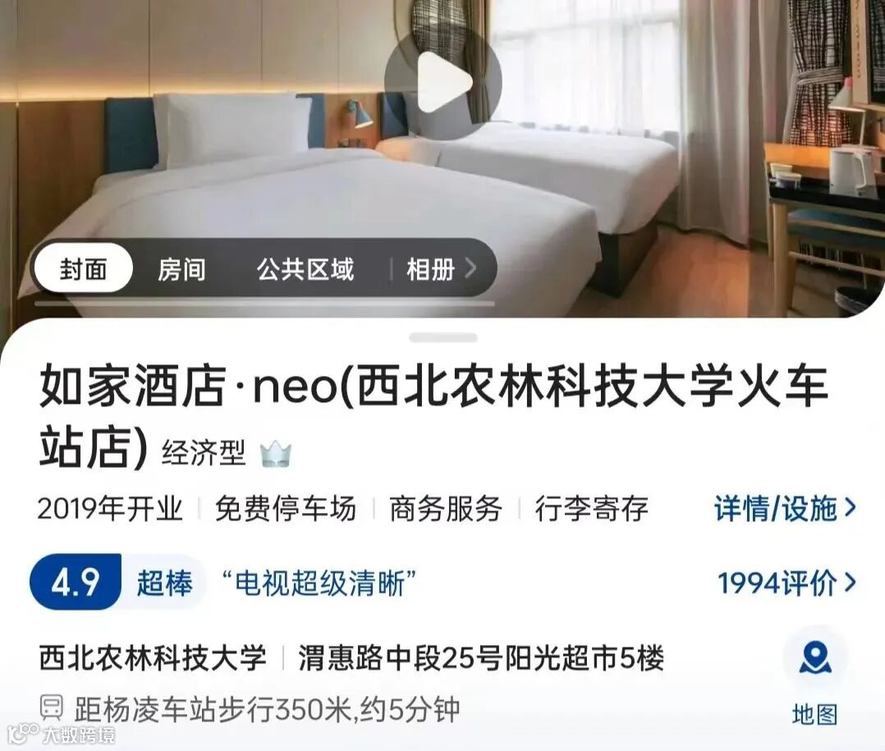Switch to the 房间 photo tab
885x751 pixels.
181,269
